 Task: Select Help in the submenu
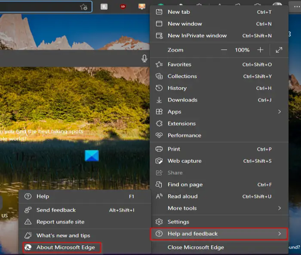coord(85,196)
